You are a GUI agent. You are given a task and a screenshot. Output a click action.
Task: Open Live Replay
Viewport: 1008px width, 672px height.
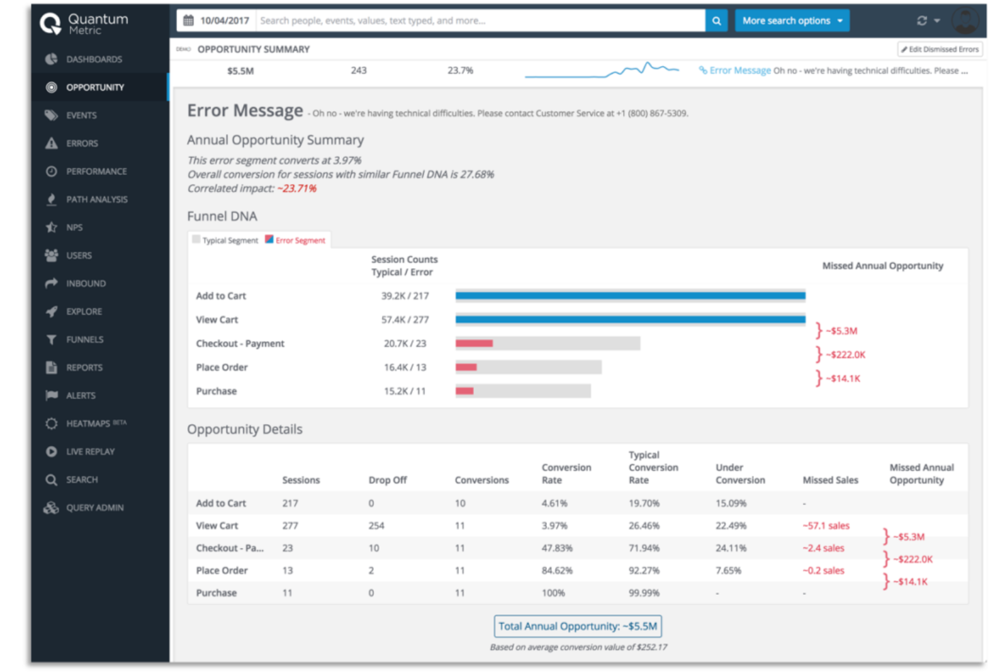click(89, 451)
